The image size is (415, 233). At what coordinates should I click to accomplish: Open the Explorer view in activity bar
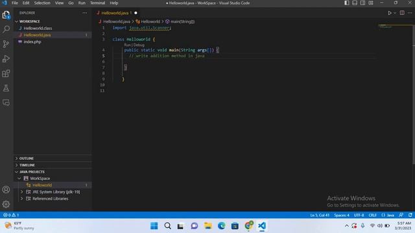(6, 15)
